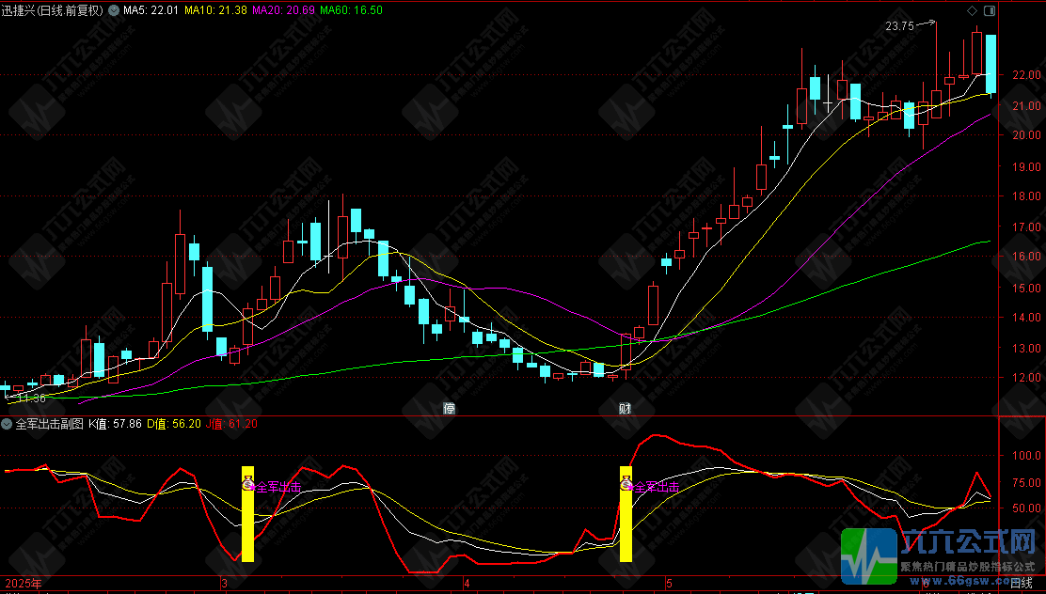Click the 全军出击副图 indicator name
Viewport: 1046px width, 594px height.
click(x=49, y=424)
